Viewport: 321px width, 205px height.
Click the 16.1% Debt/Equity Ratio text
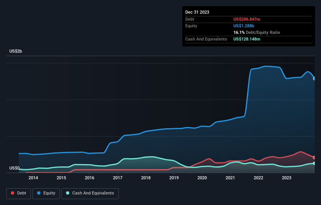256,32
